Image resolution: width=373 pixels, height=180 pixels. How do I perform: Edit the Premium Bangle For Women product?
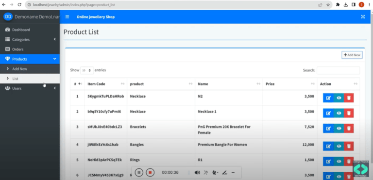point(328,146)
